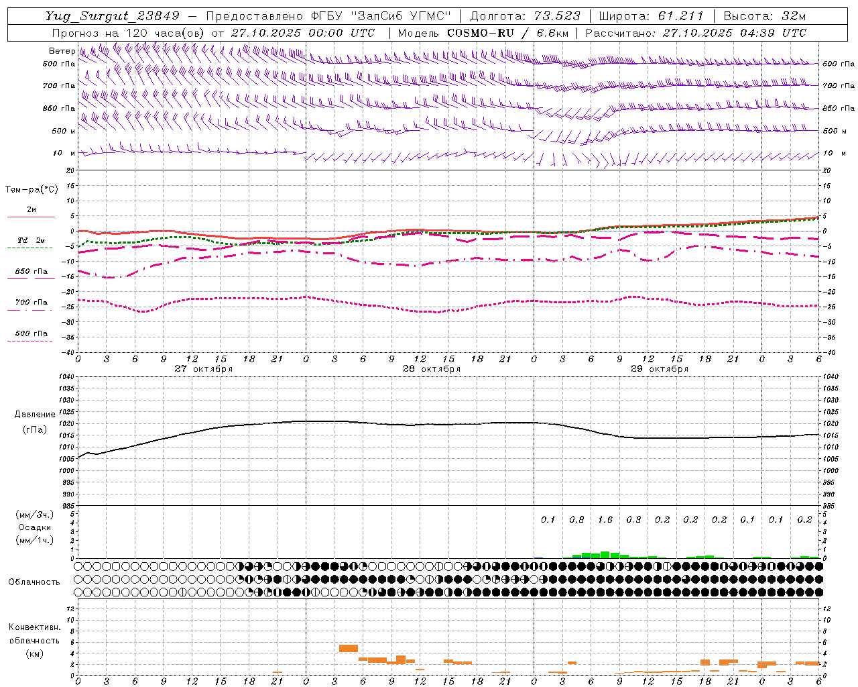Click the 3-hour precipitation value '0.3'

coord(633,519)
